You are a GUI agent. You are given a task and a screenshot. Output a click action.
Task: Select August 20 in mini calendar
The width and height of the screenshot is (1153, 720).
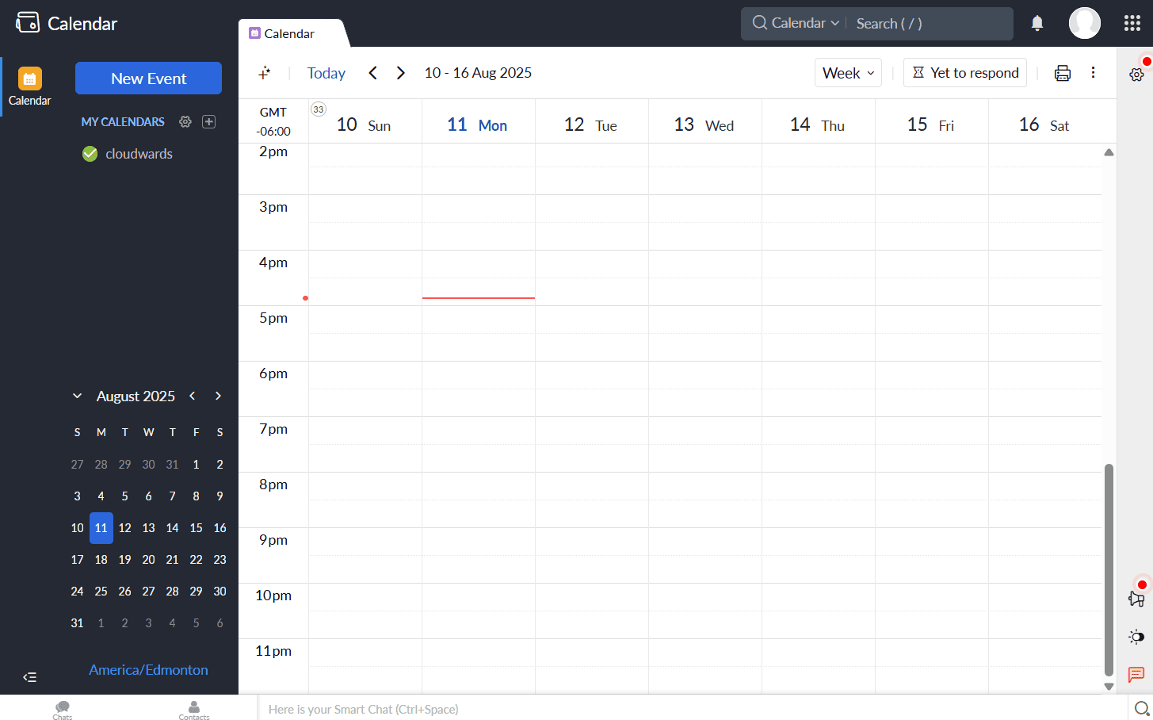pos(148,560)
